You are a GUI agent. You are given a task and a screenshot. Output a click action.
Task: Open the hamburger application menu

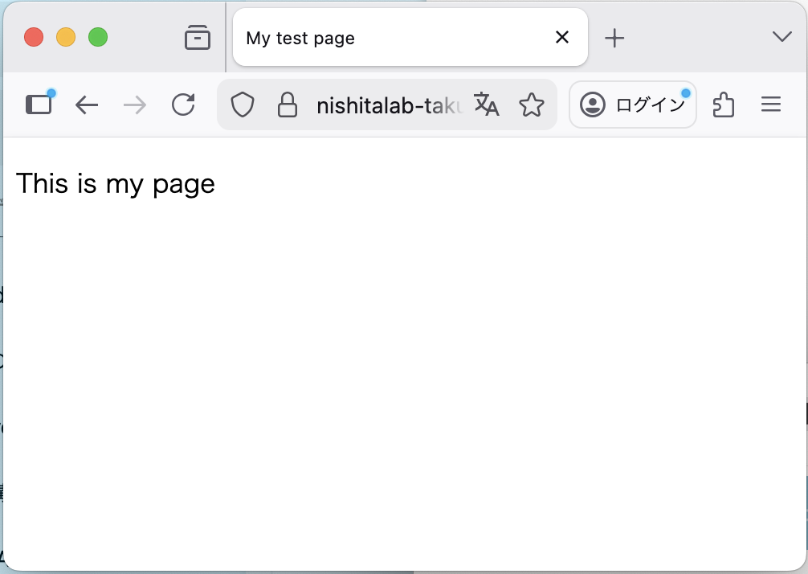pos(770,105)
